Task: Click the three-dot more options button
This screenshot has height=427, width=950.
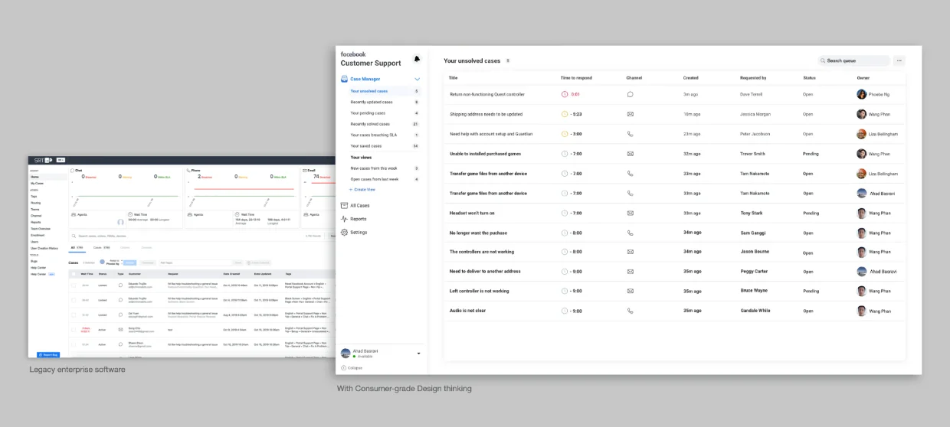Action: (x=899, y=60)
